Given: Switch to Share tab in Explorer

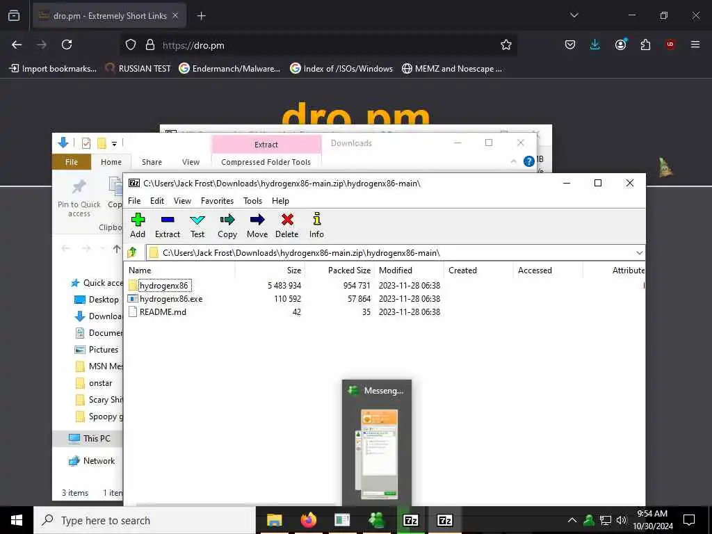Looking at the screenshot, I should coord(152,162).
